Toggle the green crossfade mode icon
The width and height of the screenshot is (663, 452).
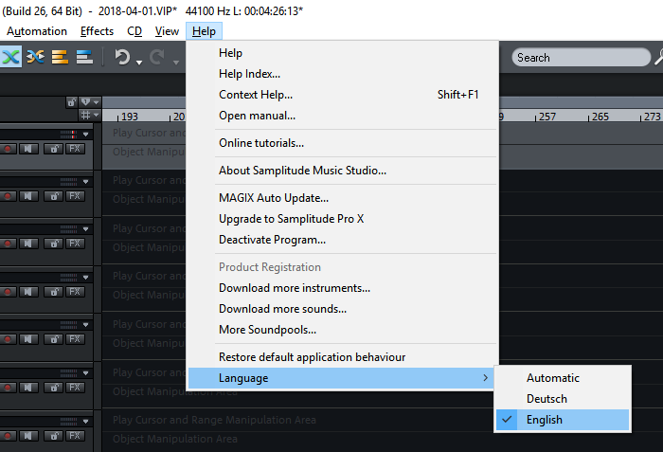(11, 58)
